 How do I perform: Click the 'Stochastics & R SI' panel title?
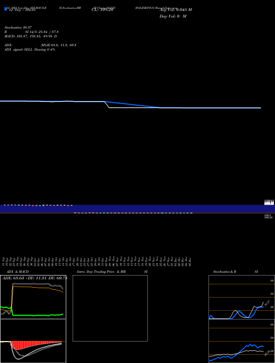(x=235, y=272)
